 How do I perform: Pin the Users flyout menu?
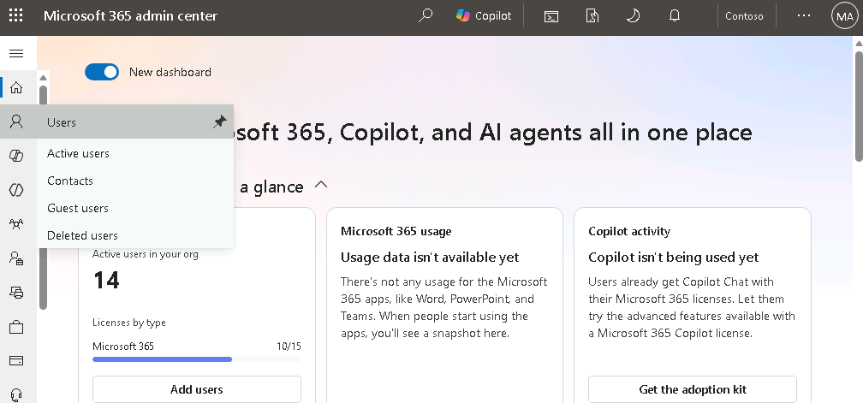coord(219,121)
